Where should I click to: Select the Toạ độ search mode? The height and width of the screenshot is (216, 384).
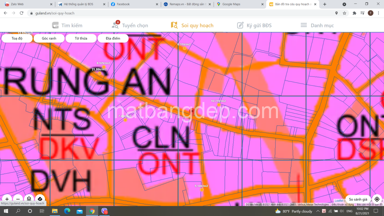[17, 38]
